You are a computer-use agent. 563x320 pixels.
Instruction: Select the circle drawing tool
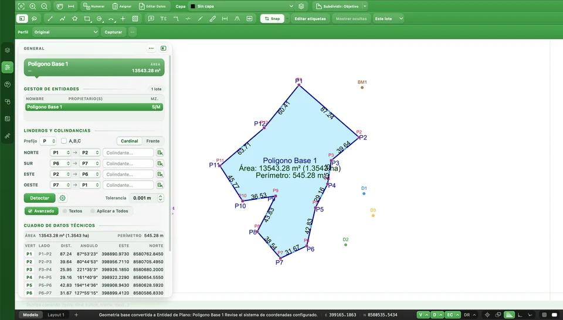tap(100, 19)
